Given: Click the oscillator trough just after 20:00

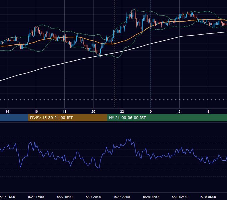Looking at the screenshot, I should (x=99, y=168).
